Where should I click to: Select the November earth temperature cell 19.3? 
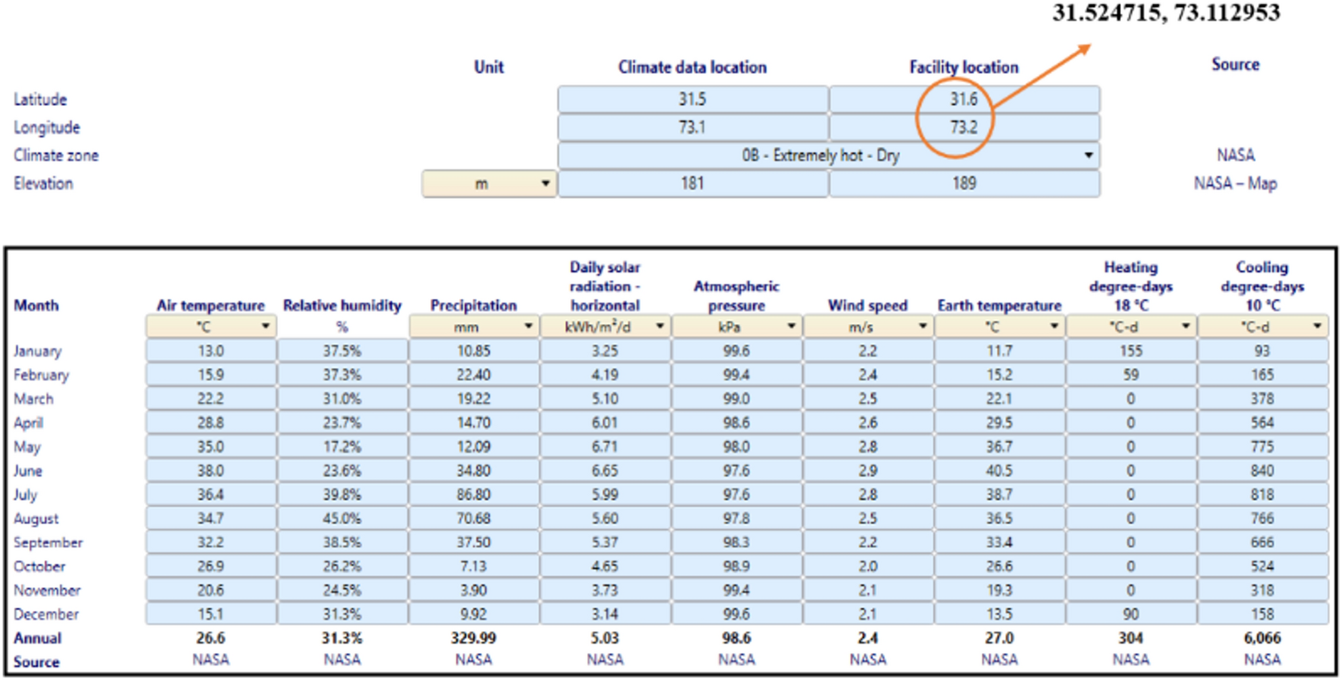click(x=999, y=590)
